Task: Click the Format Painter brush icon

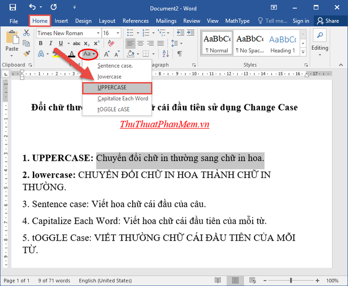Action: click(x=26, y=54)
